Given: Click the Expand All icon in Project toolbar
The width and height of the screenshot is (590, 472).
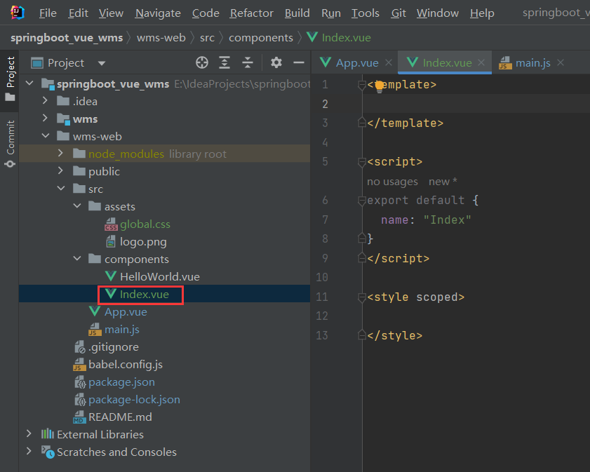Looking at the screenshot, I should click(224, 62).
